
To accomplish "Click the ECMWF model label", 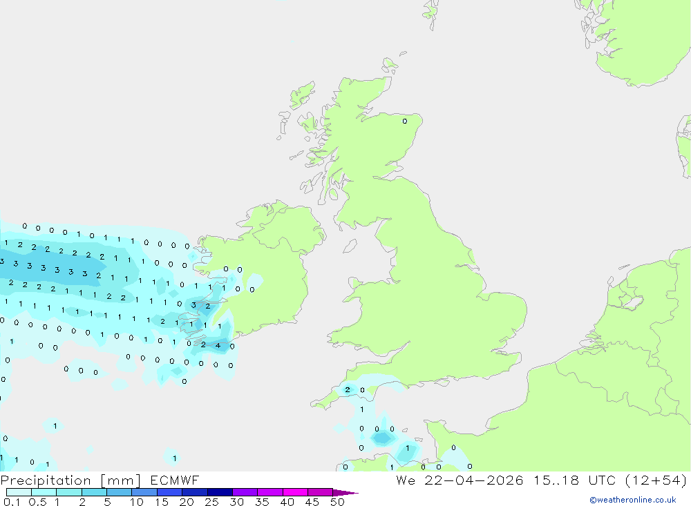I will point(175,480).
